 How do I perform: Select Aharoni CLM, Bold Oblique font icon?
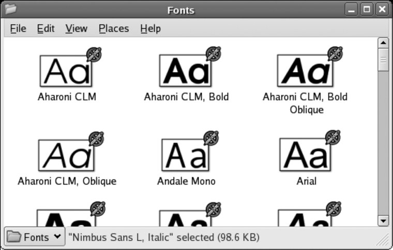305,71
